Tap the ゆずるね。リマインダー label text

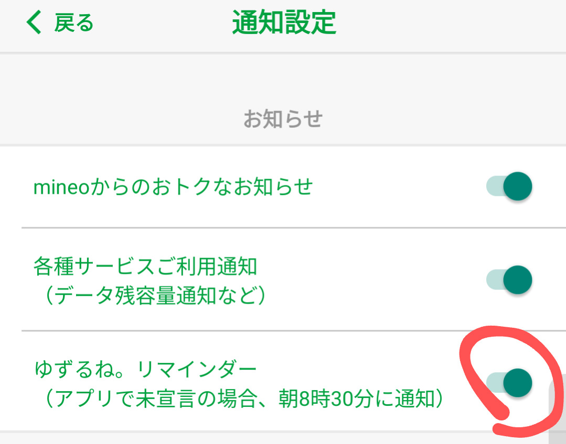coord(145,370)
